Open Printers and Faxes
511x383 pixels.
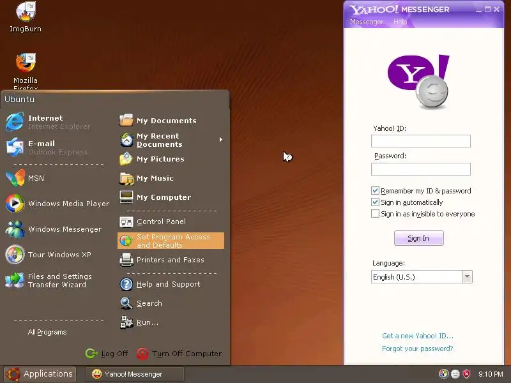click(x=162, y=260)
